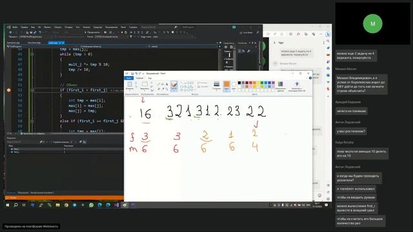Select the Magnifier tool in Paint
Image resolution: width=413 pixels, height=232 pixels.
coord(166,89)
